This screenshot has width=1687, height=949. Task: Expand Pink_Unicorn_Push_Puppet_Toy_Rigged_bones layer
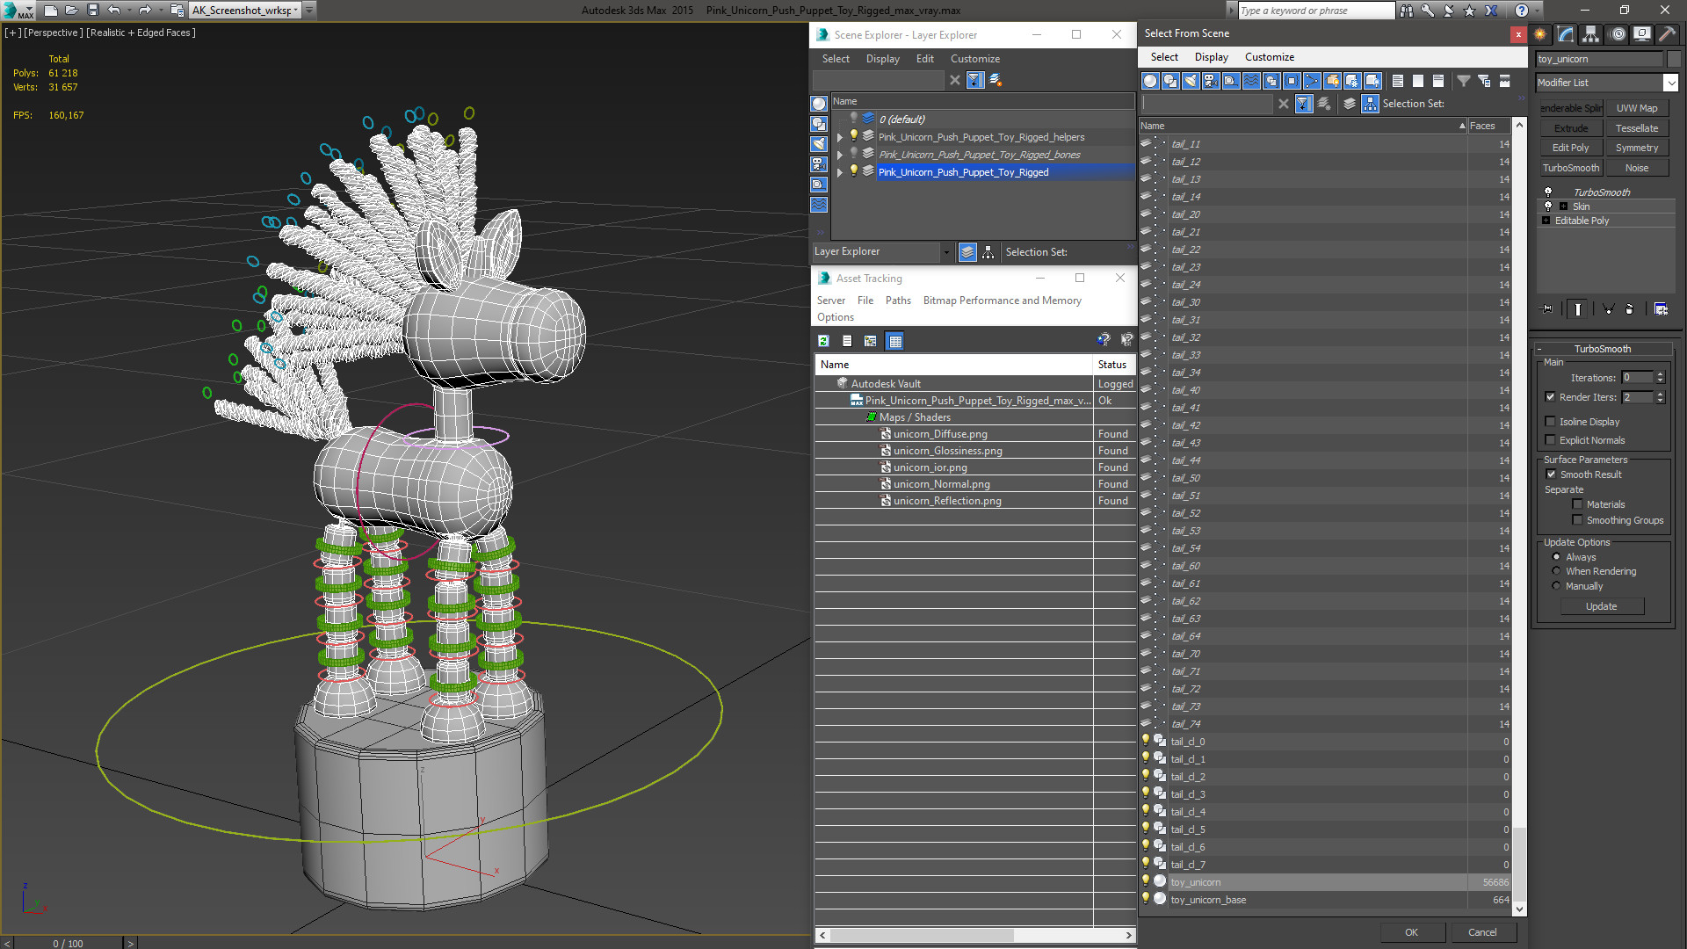pos(840,155)
